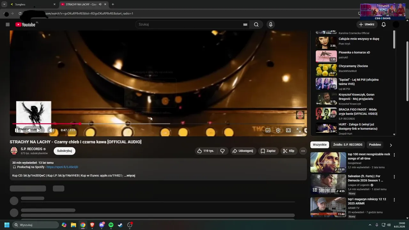
Task: Open more actions three-dot menu under video
Action: pos(303,151)
